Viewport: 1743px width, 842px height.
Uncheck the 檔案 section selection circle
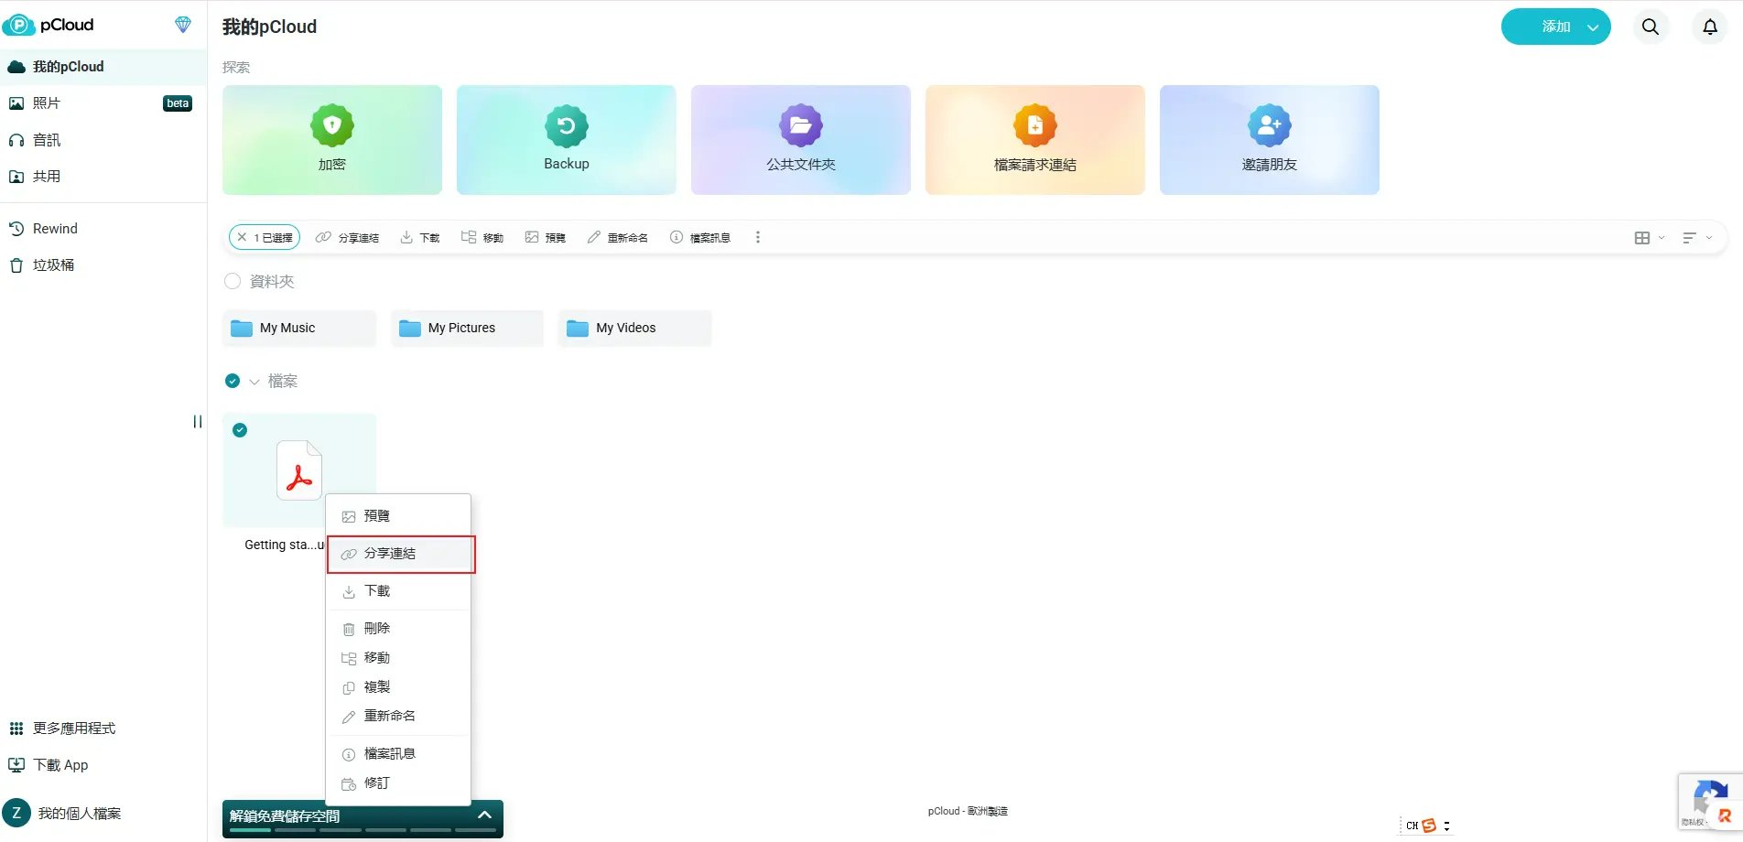(233, 381)
